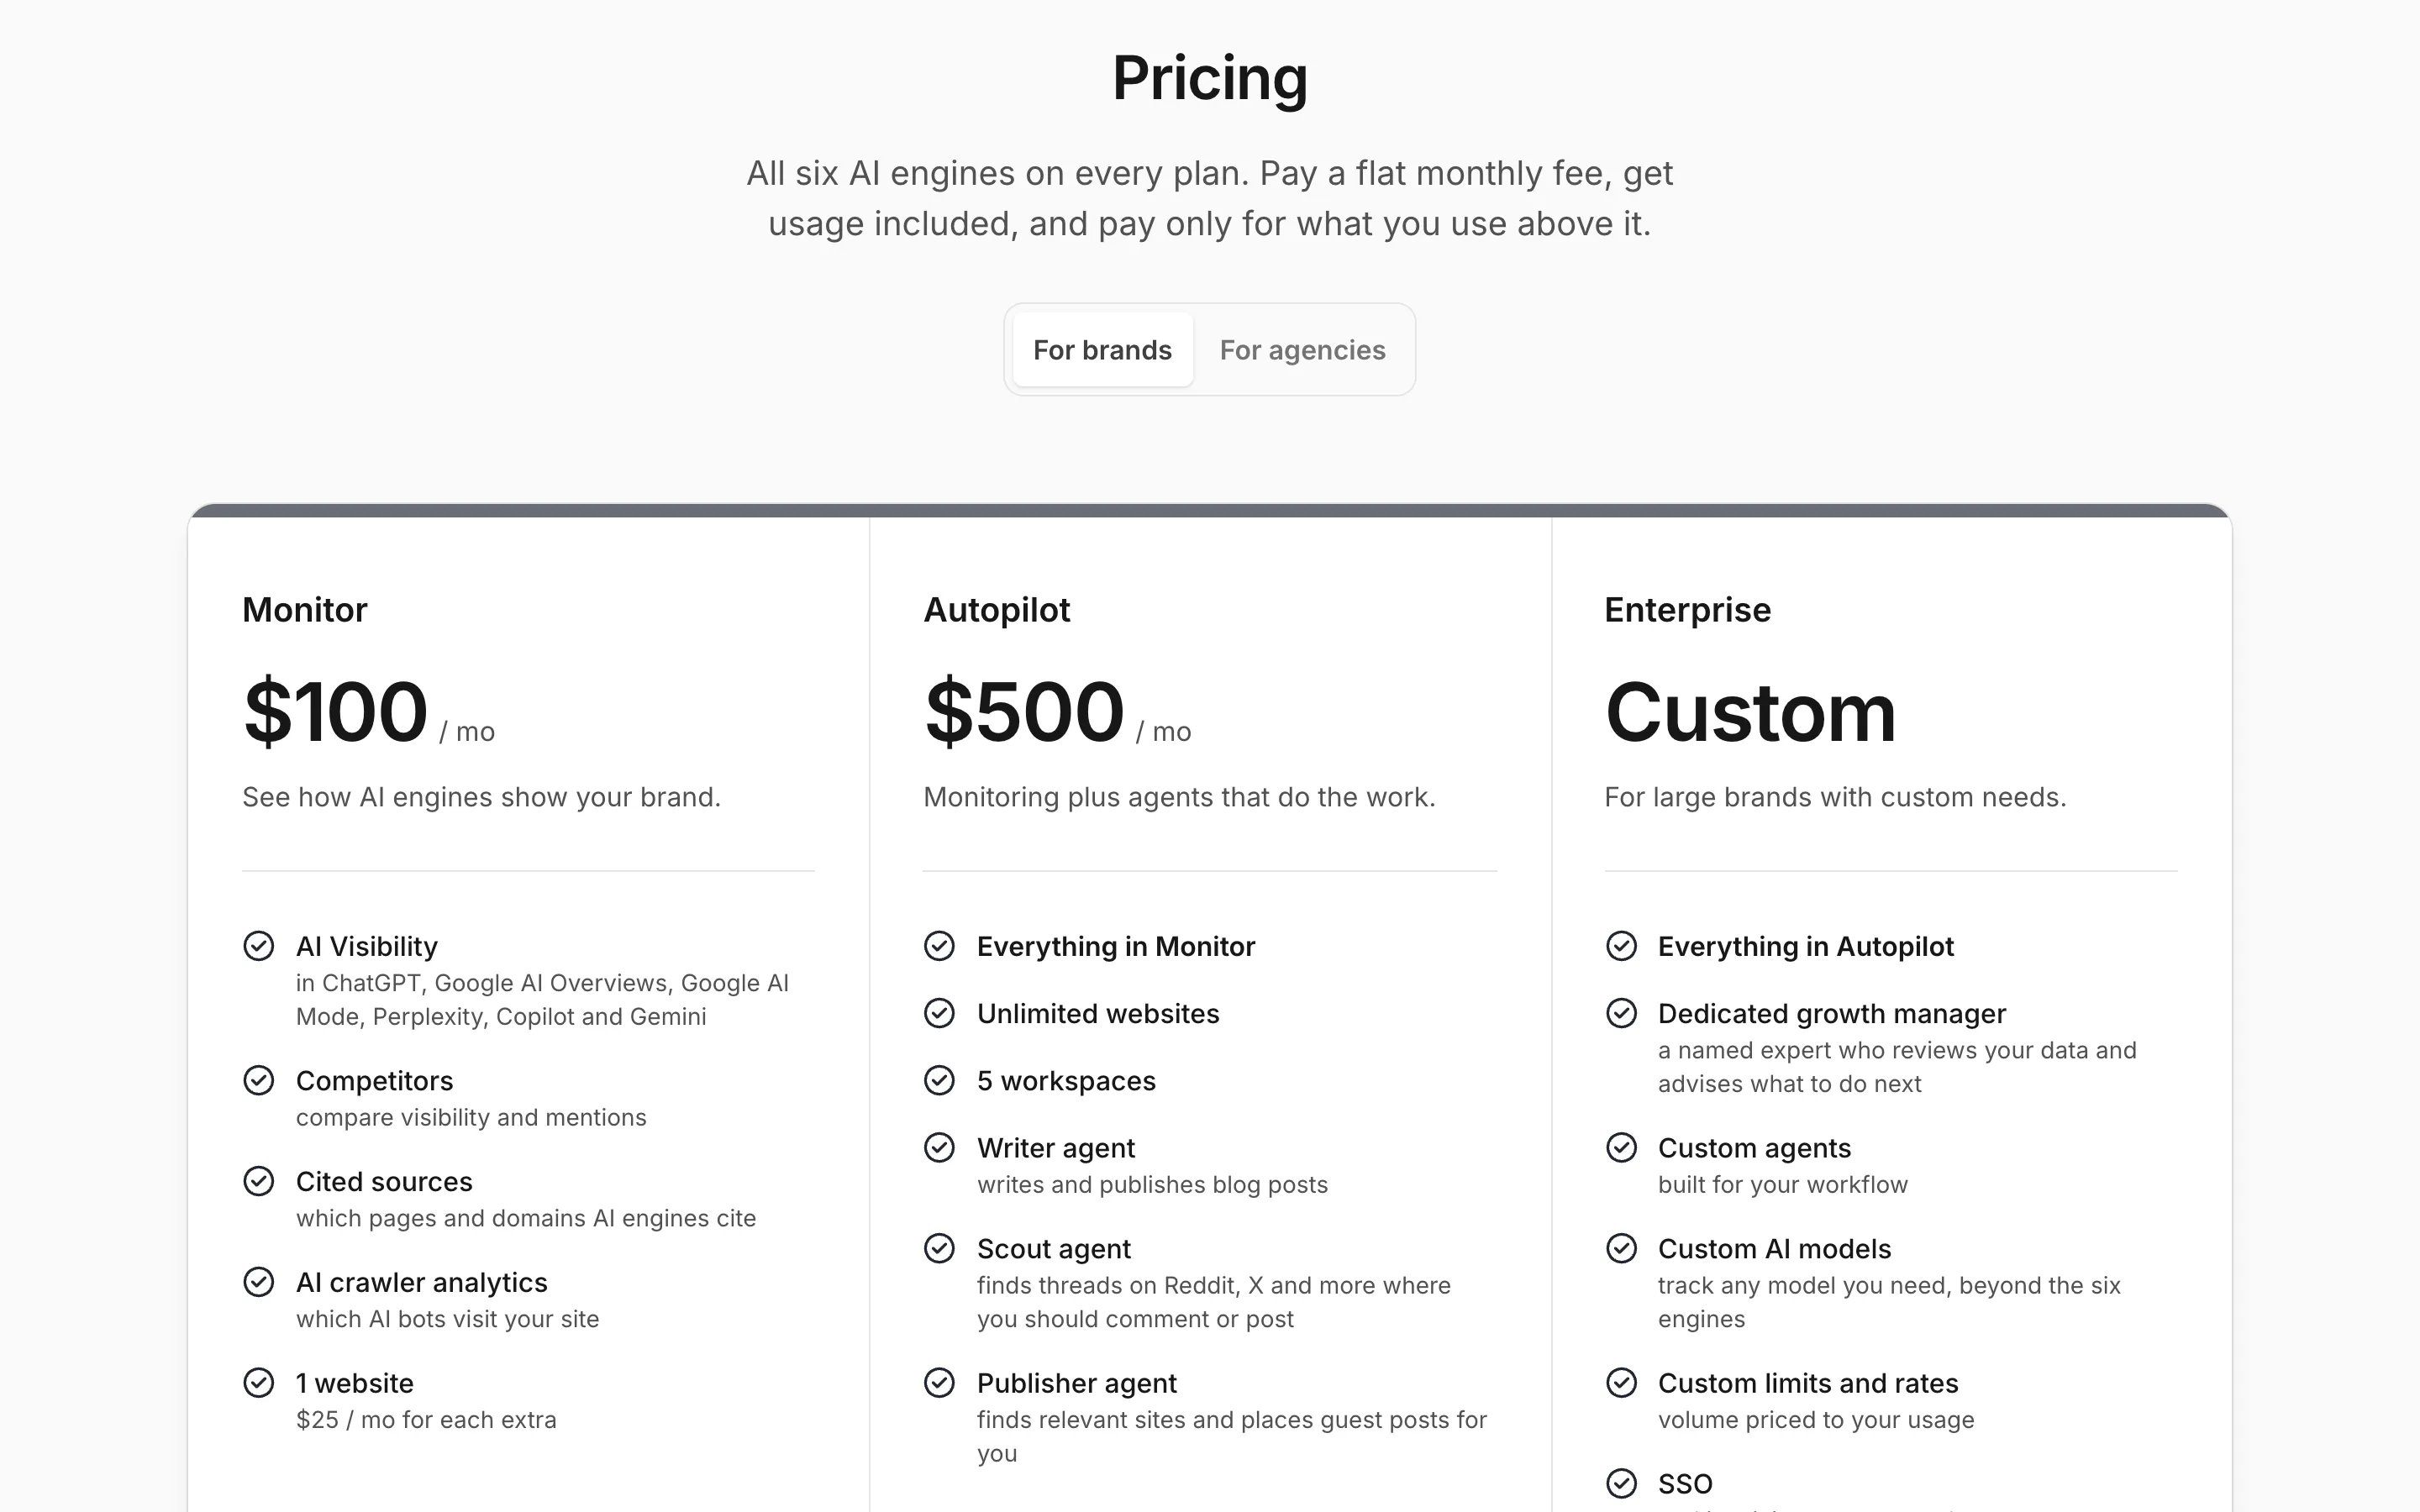2420x1512 pixels.
Task: Click the Everything in Monitor label
Action: tap(1116, 946)
